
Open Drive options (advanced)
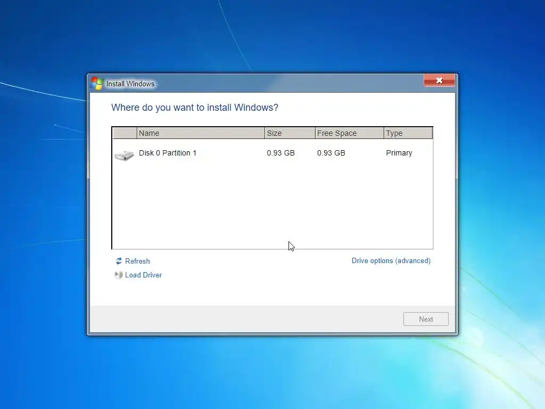point(391,261)
